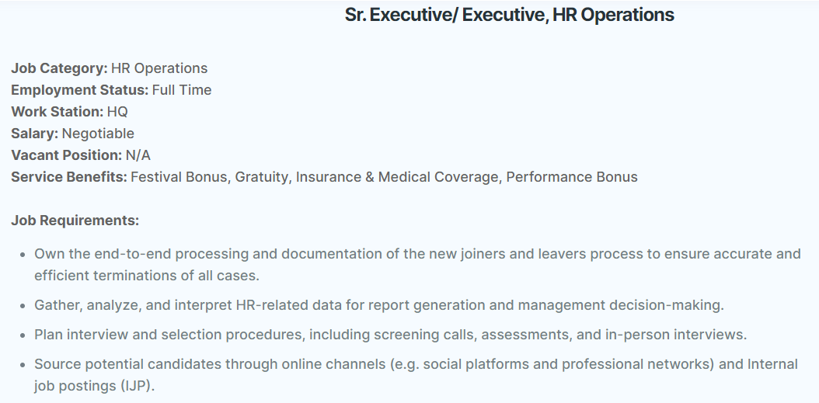Click the Plan interview and selection requirement
The image size is (819, 403).
pos(391,335)
